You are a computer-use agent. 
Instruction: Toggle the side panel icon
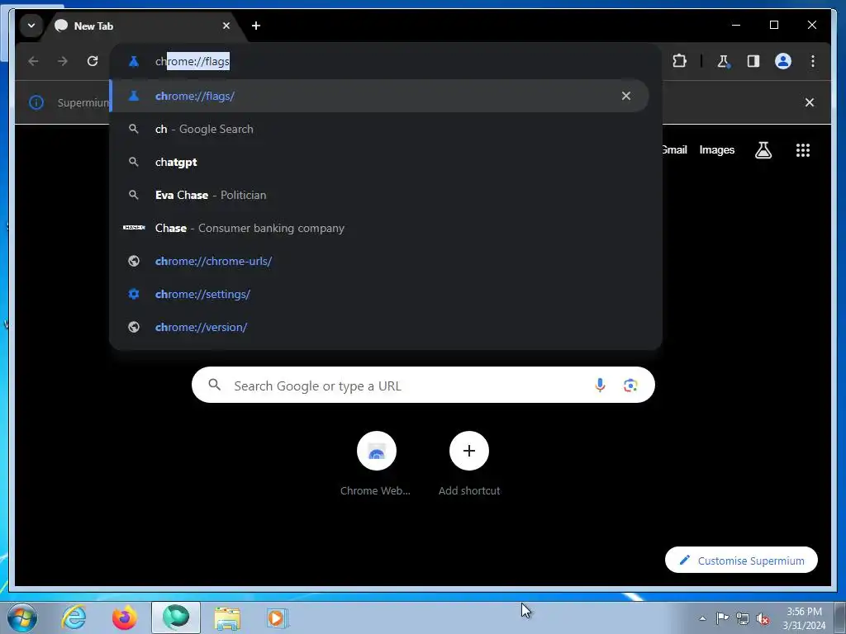coord(753,61)
